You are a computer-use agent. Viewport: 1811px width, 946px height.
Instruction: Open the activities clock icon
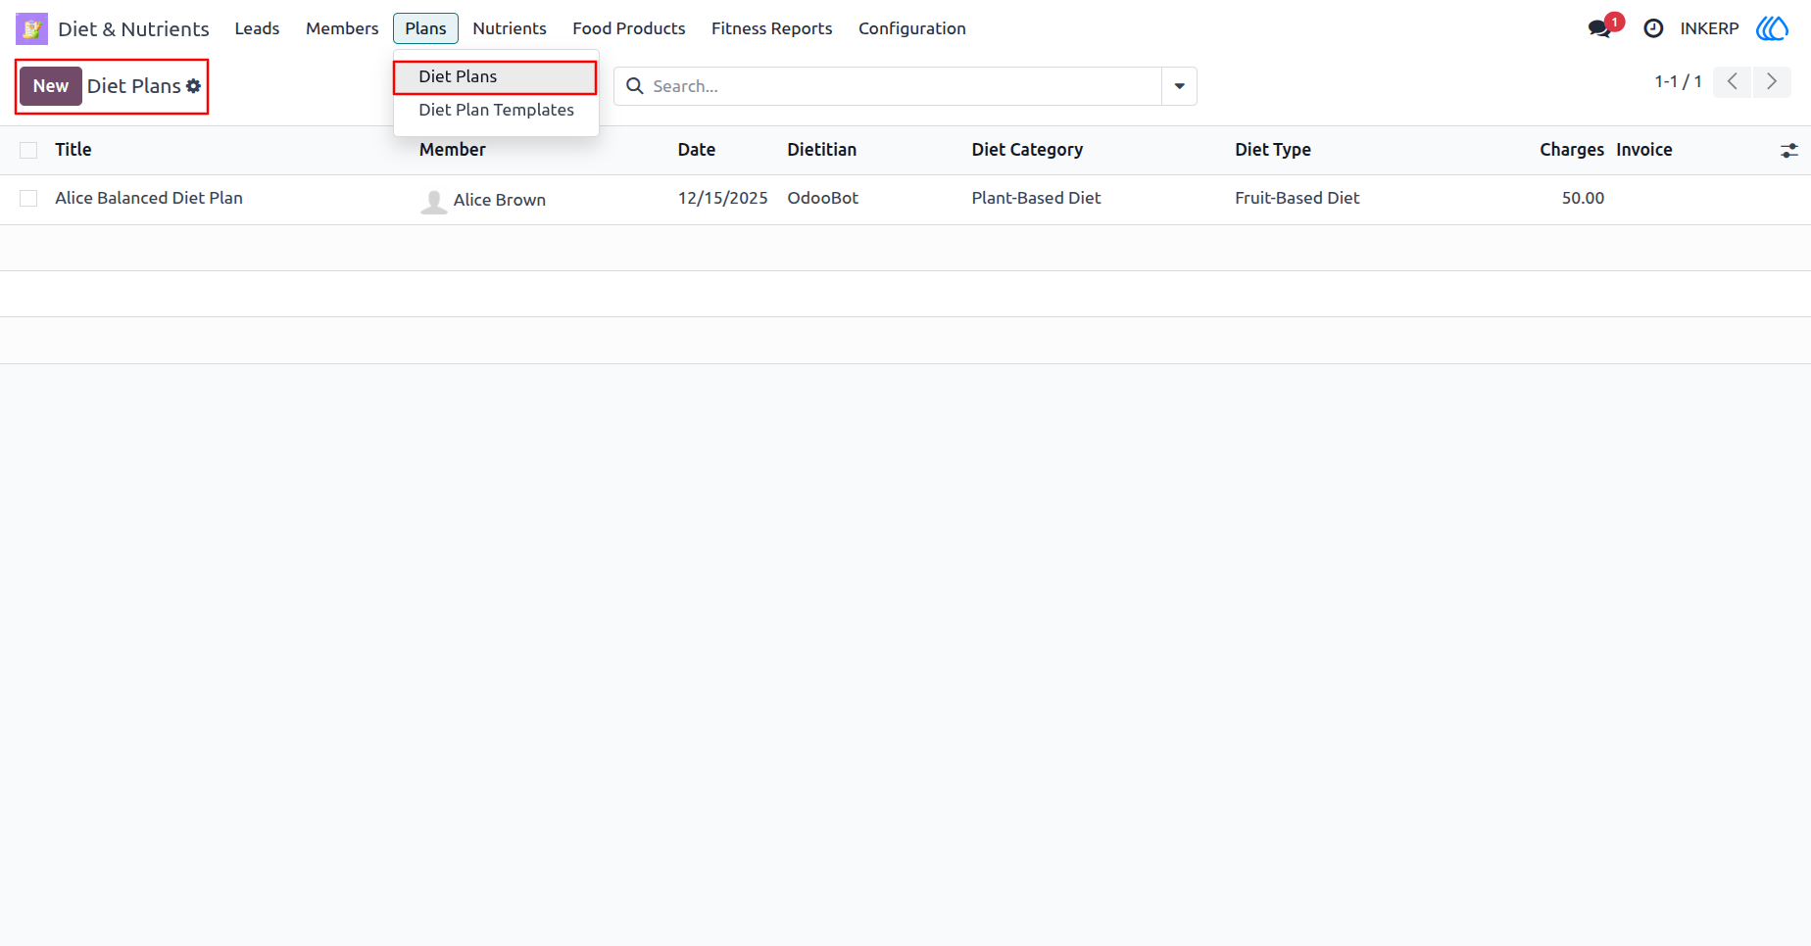(1653, 28)
